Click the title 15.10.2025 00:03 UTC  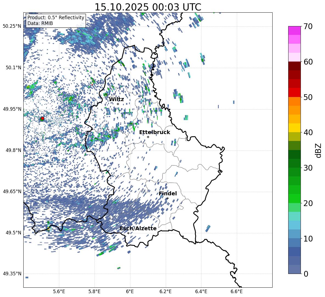coord(148,7)
